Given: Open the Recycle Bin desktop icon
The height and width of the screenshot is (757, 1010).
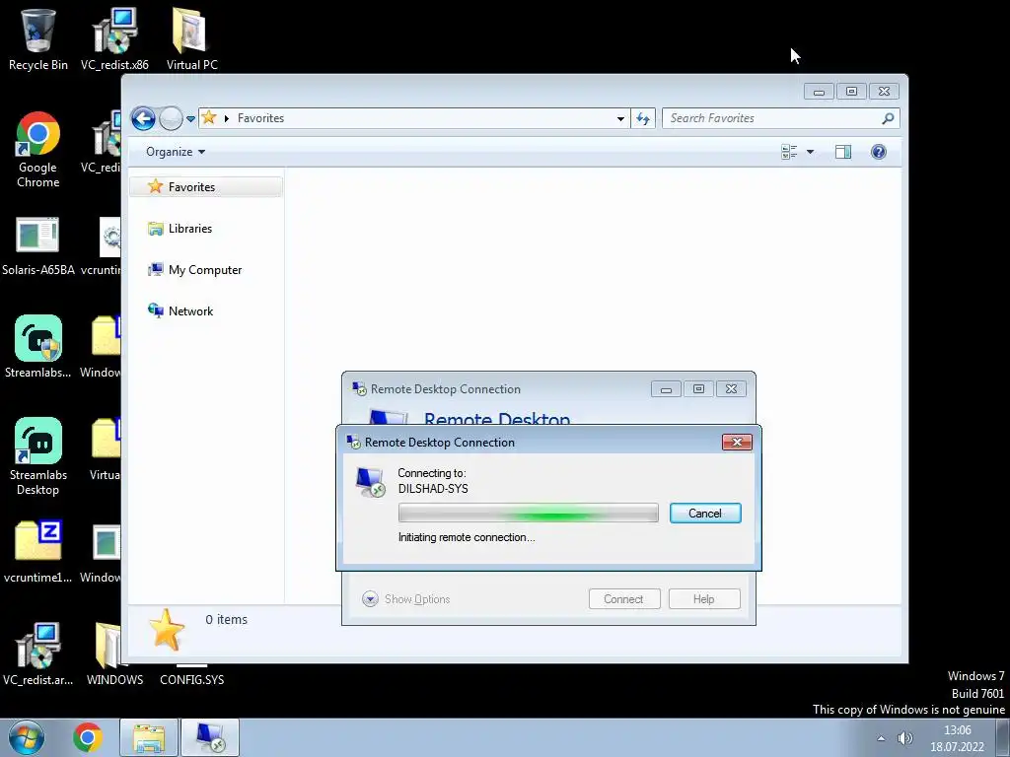Looking at the screenshot, I should pos(38,38).
